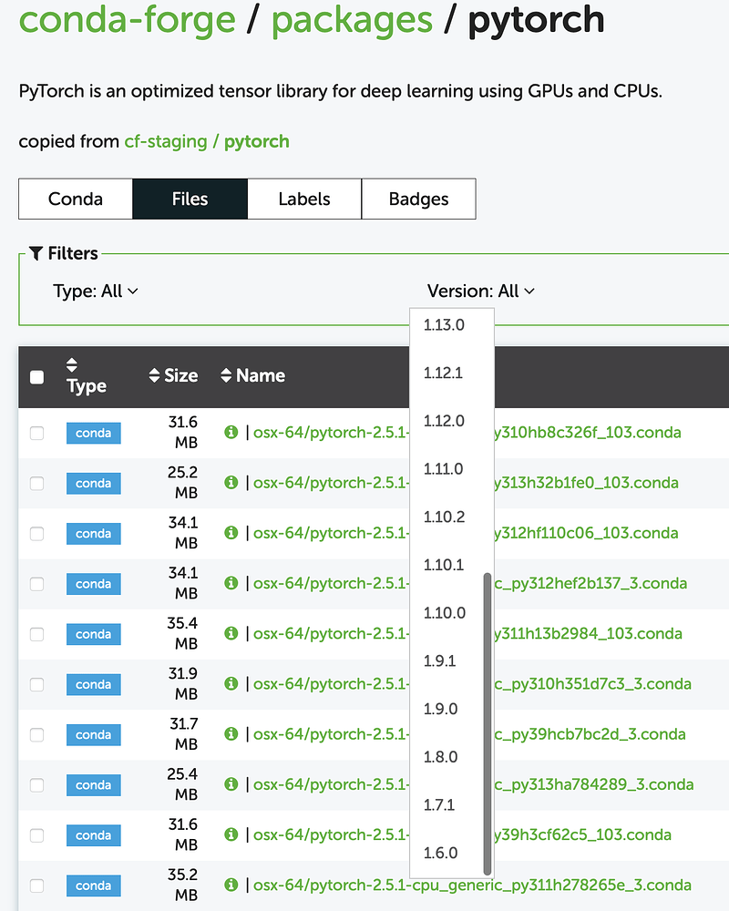Check the box for py310hb8c326f_103 row
Image resolution: width=729 pixels, height=911 pixels.
click(x=36, y=434)
